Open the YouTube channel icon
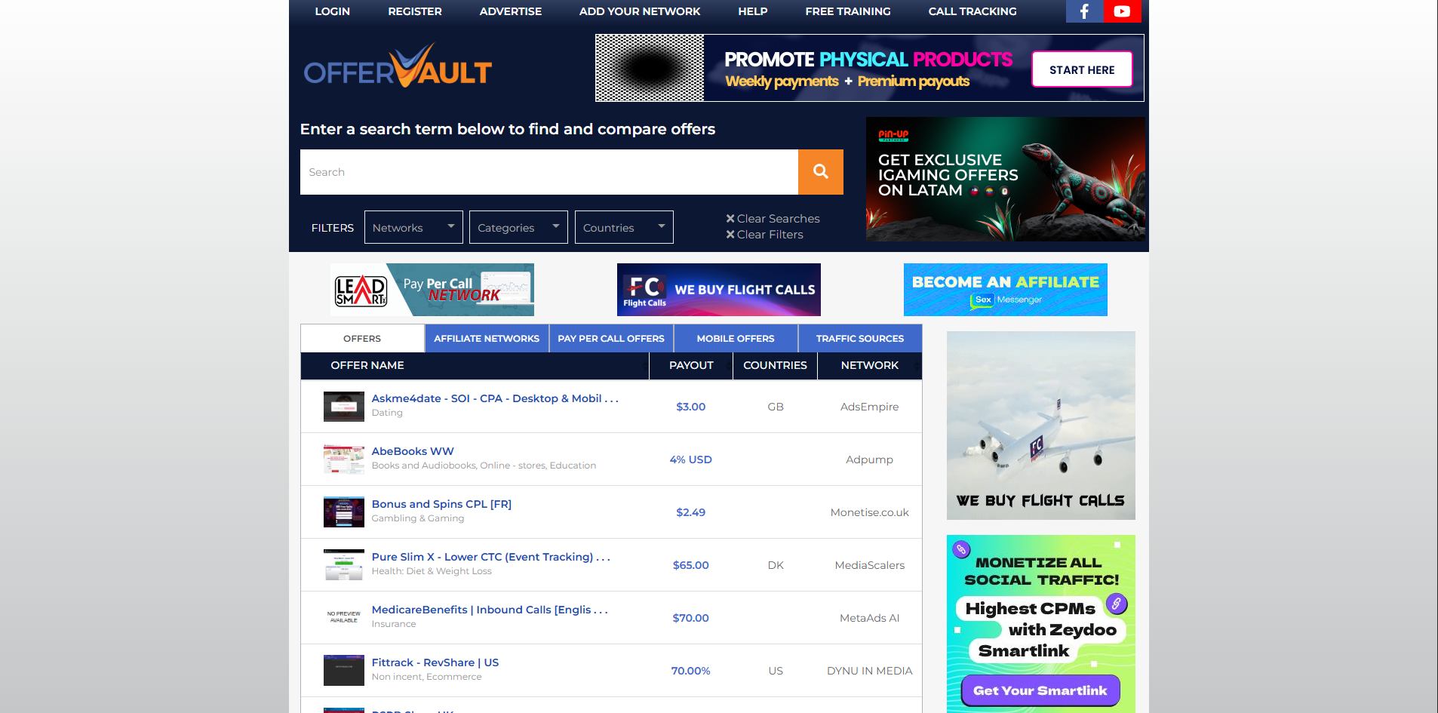Screen dimensions: 1438x713 click(x=1122, y=11)
